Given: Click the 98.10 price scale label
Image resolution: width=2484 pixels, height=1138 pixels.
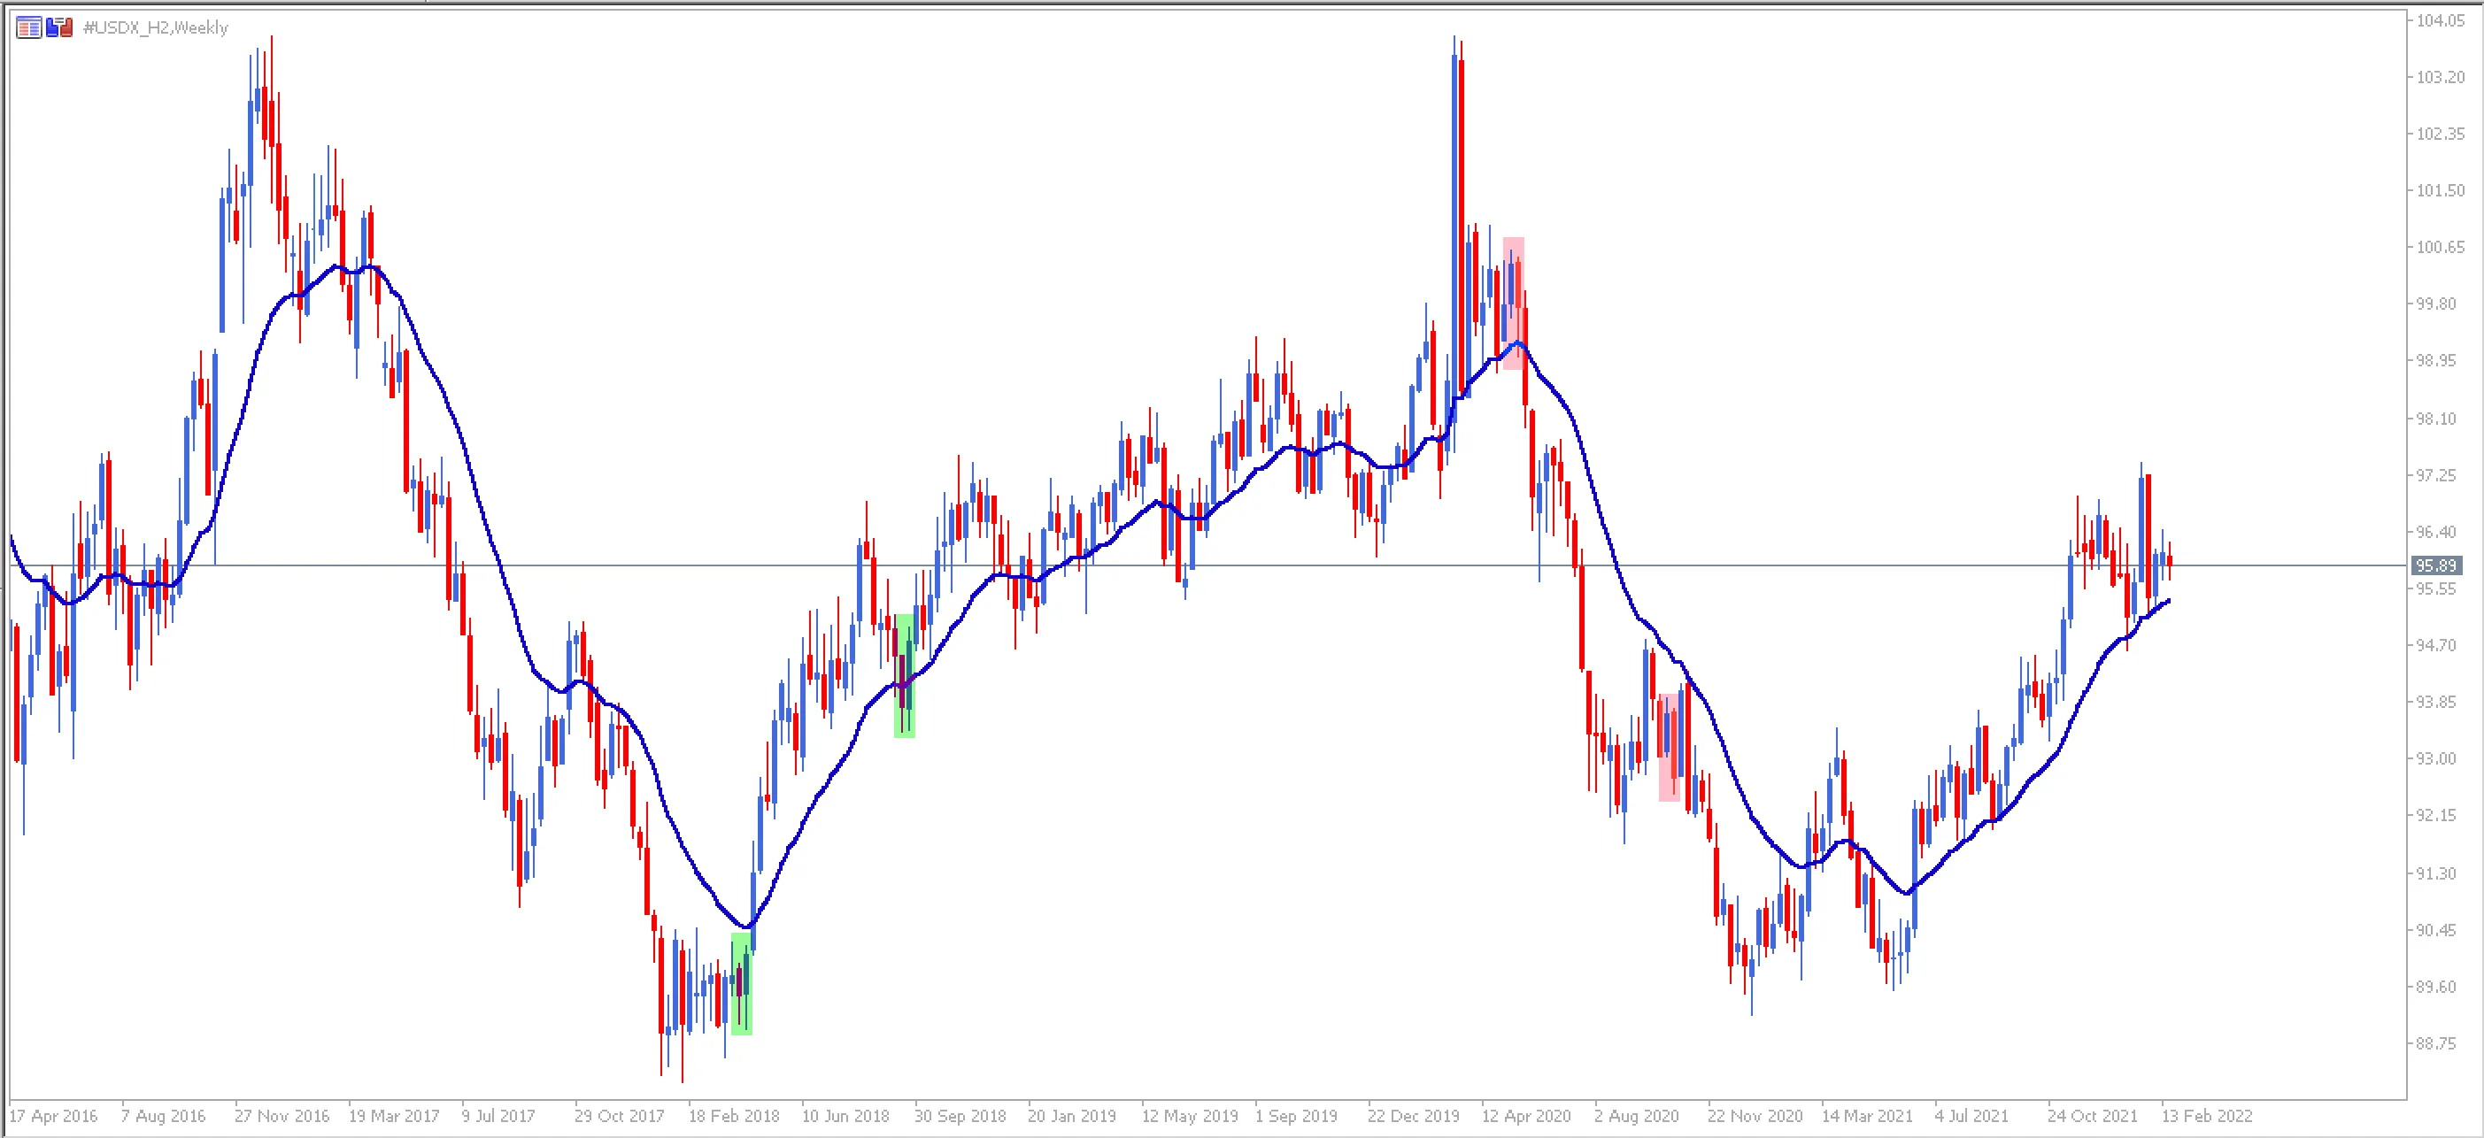Looking at the screenshot, I should click(2436, 419).
